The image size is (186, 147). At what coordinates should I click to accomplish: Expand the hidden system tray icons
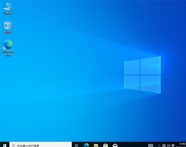click(x=159, y=146)
